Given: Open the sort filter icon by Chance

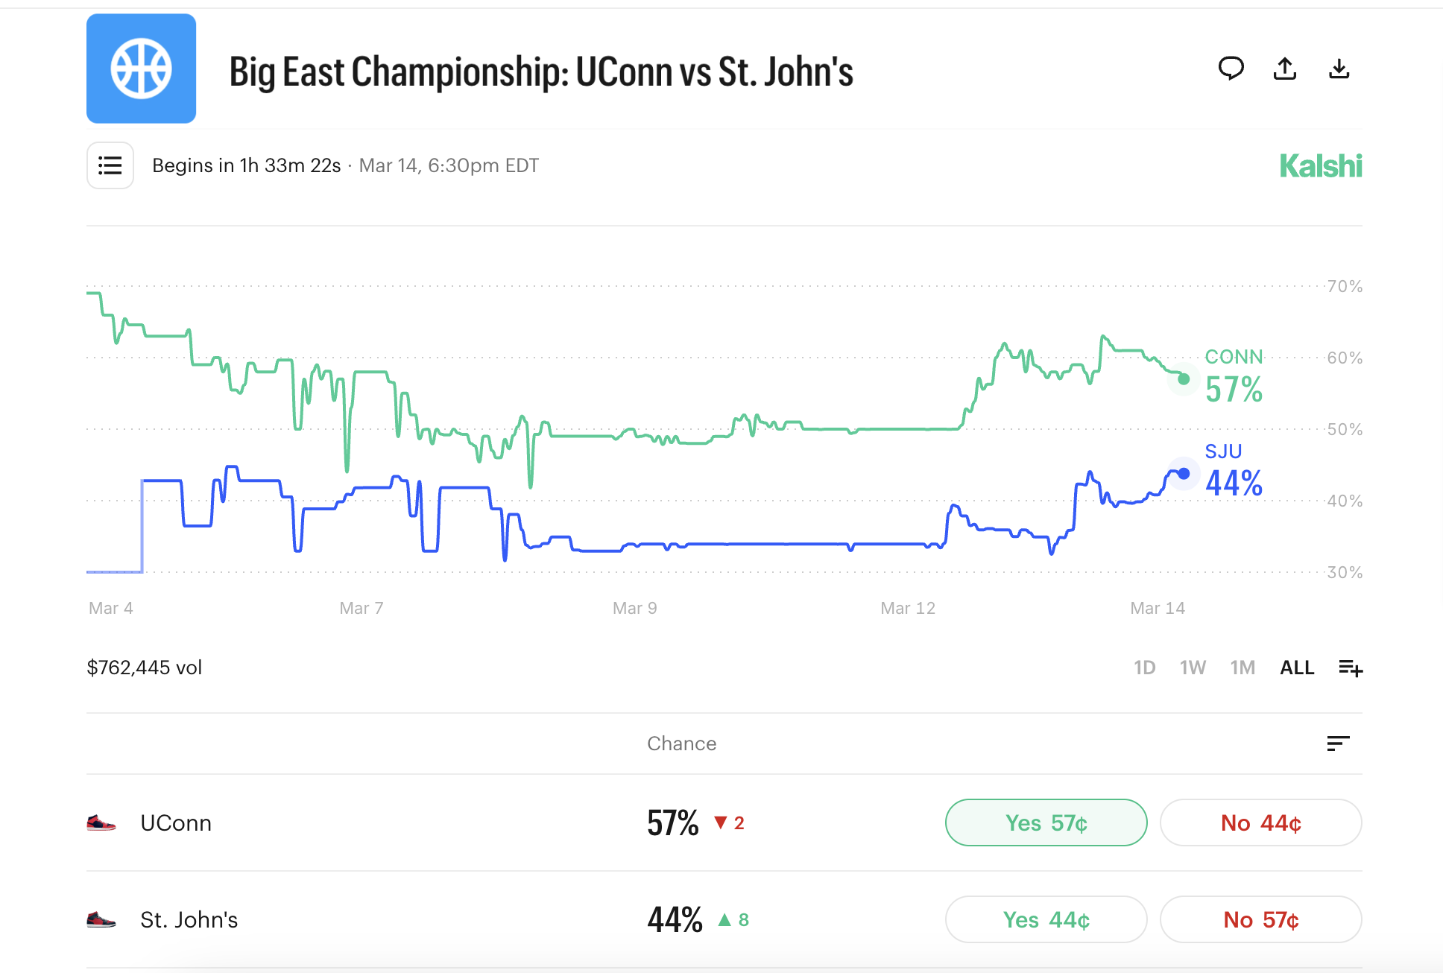Looking at the screenshot, I should tap(1339, 743).
